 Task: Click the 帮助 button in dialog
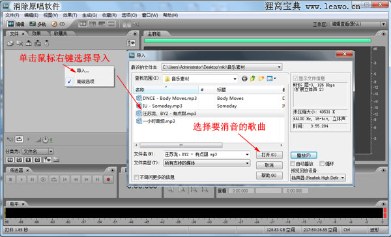269,176
